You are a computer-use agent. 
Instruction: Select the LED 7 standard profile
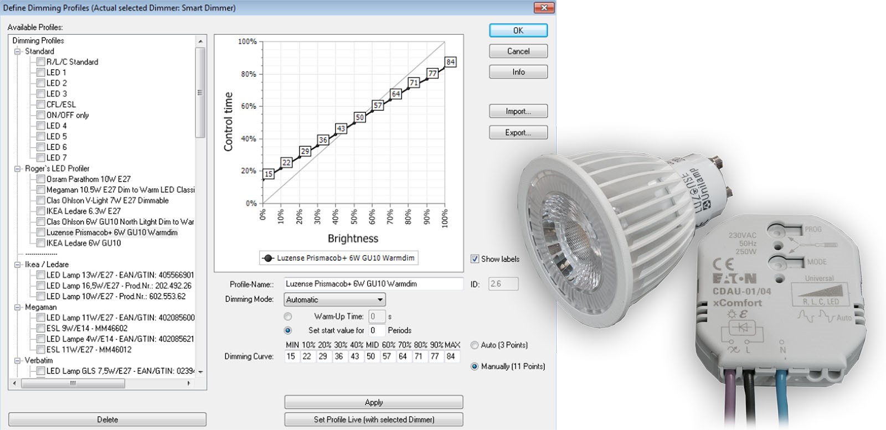[x=56, y=158]
